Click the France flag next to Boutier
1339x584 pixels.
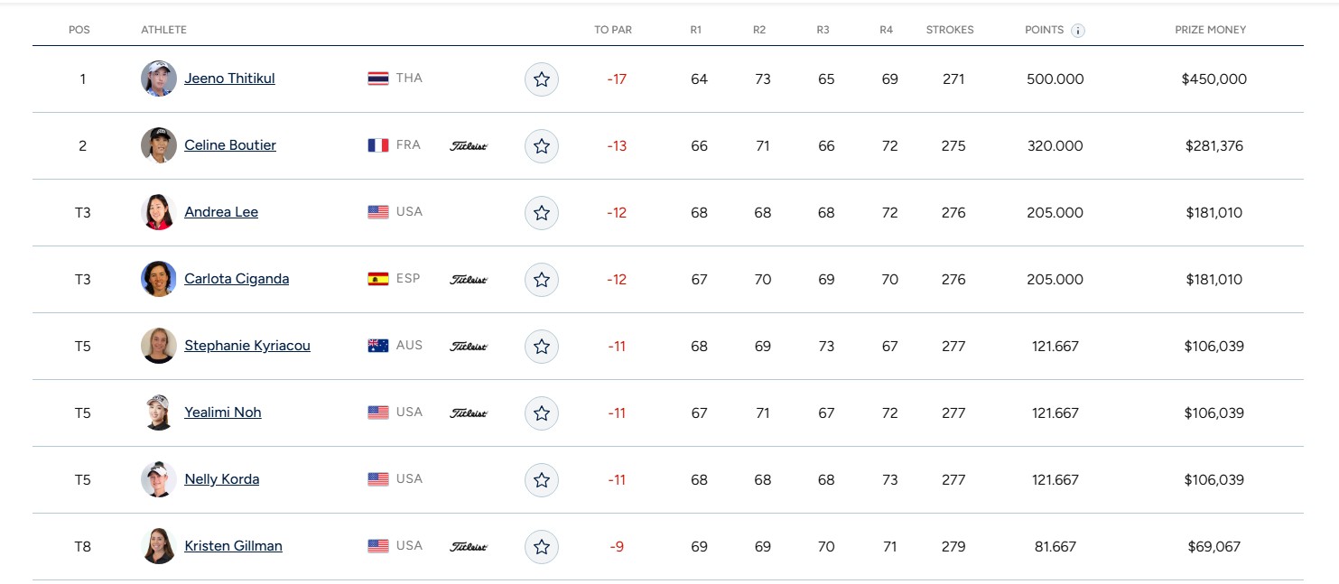coord(378,145)
